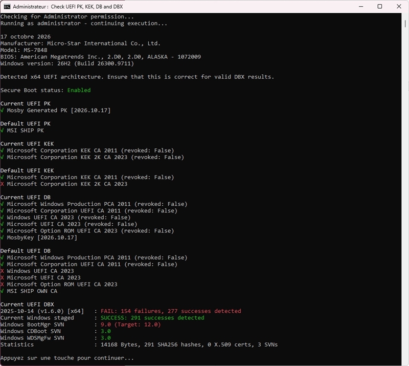Click the command prompt icon in the title bar
Screen dimensions: 409x366
click(x=7, y=7)
